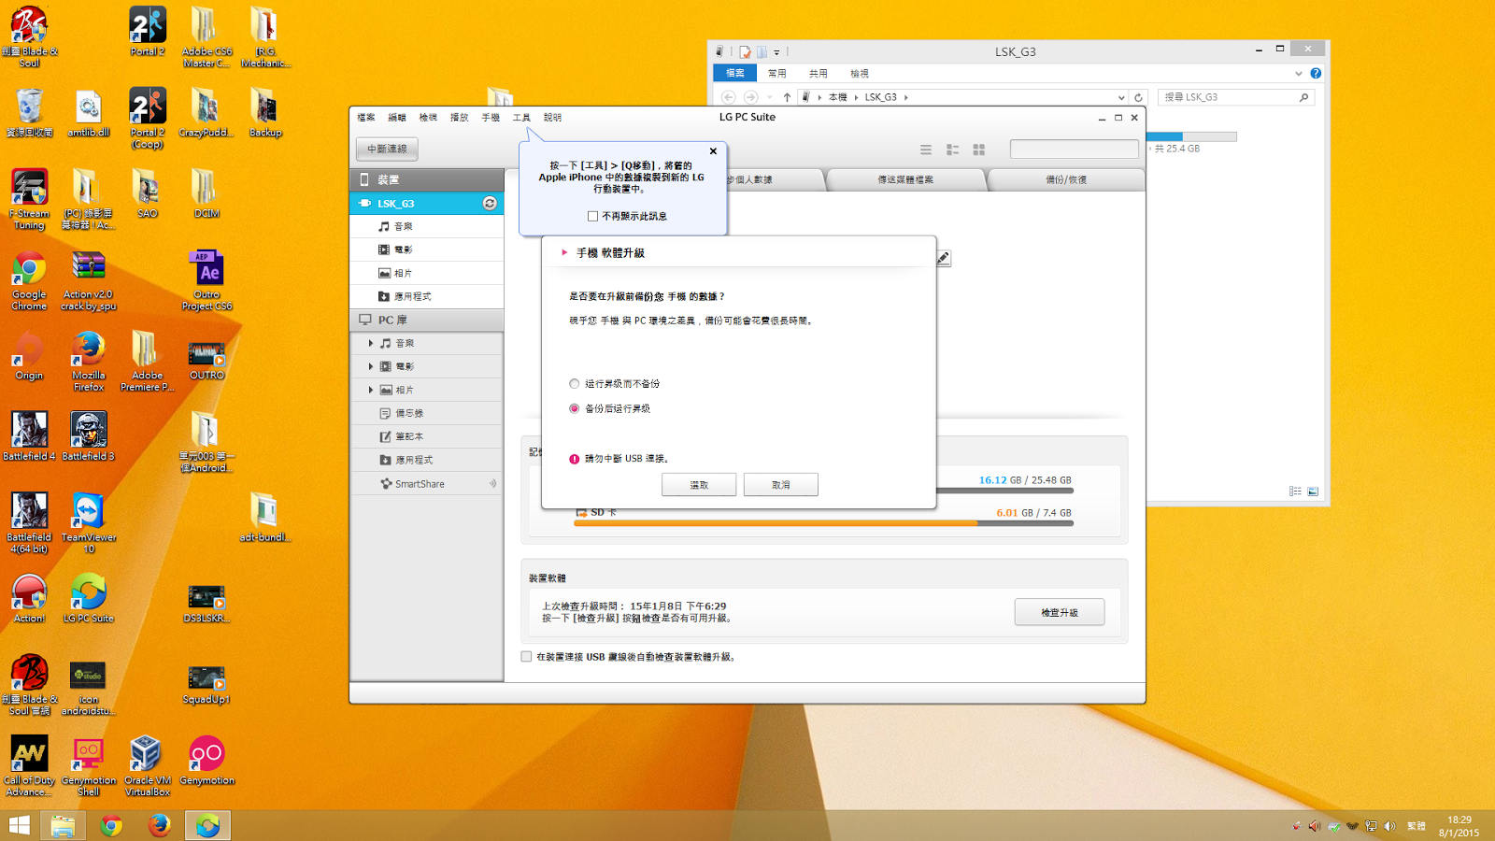1495x841 pixels.
Task: Open Oracle VM VirtualBox desktop shortcut
Action: coord(148,765)
